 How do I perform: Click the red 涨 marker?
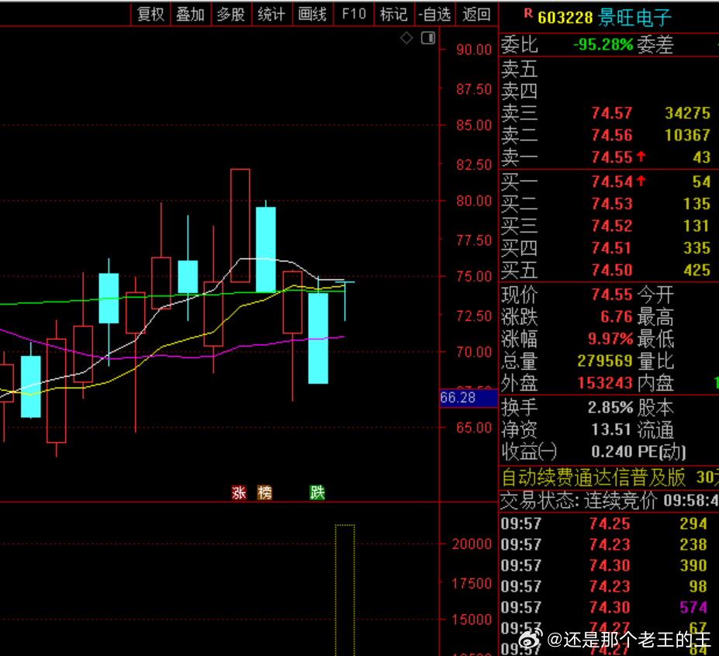pyautogui.click(x=239, y=493)
